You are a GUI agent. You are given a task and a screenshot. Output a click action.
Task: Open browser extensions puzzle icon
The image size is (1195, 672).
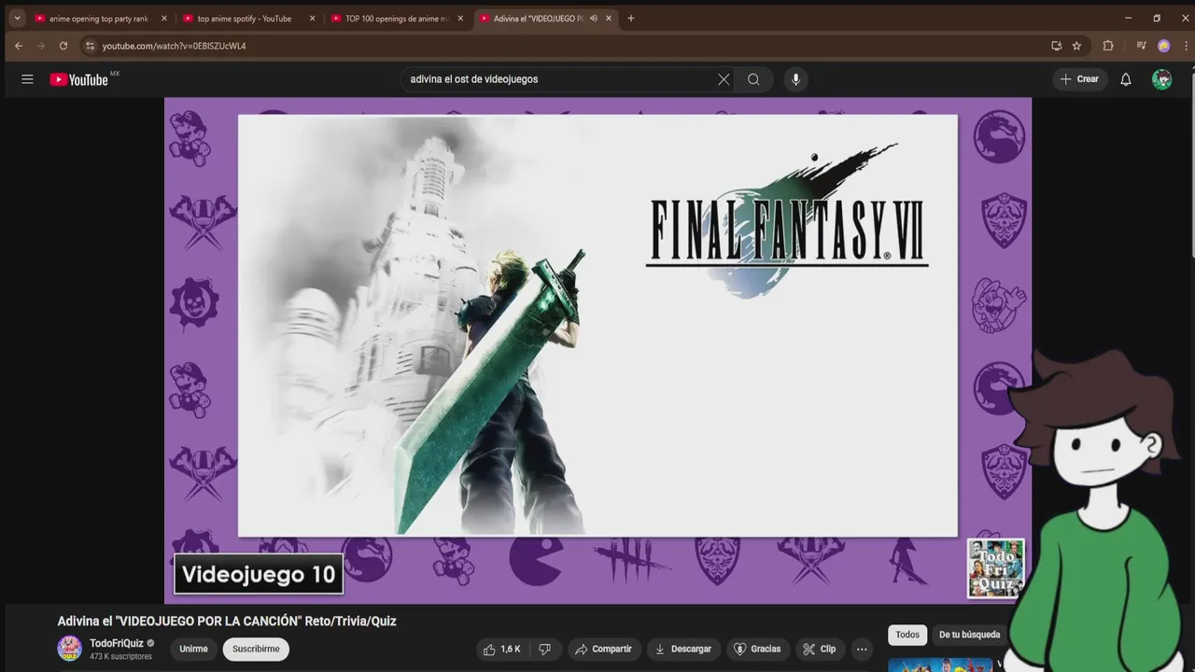1108,46
